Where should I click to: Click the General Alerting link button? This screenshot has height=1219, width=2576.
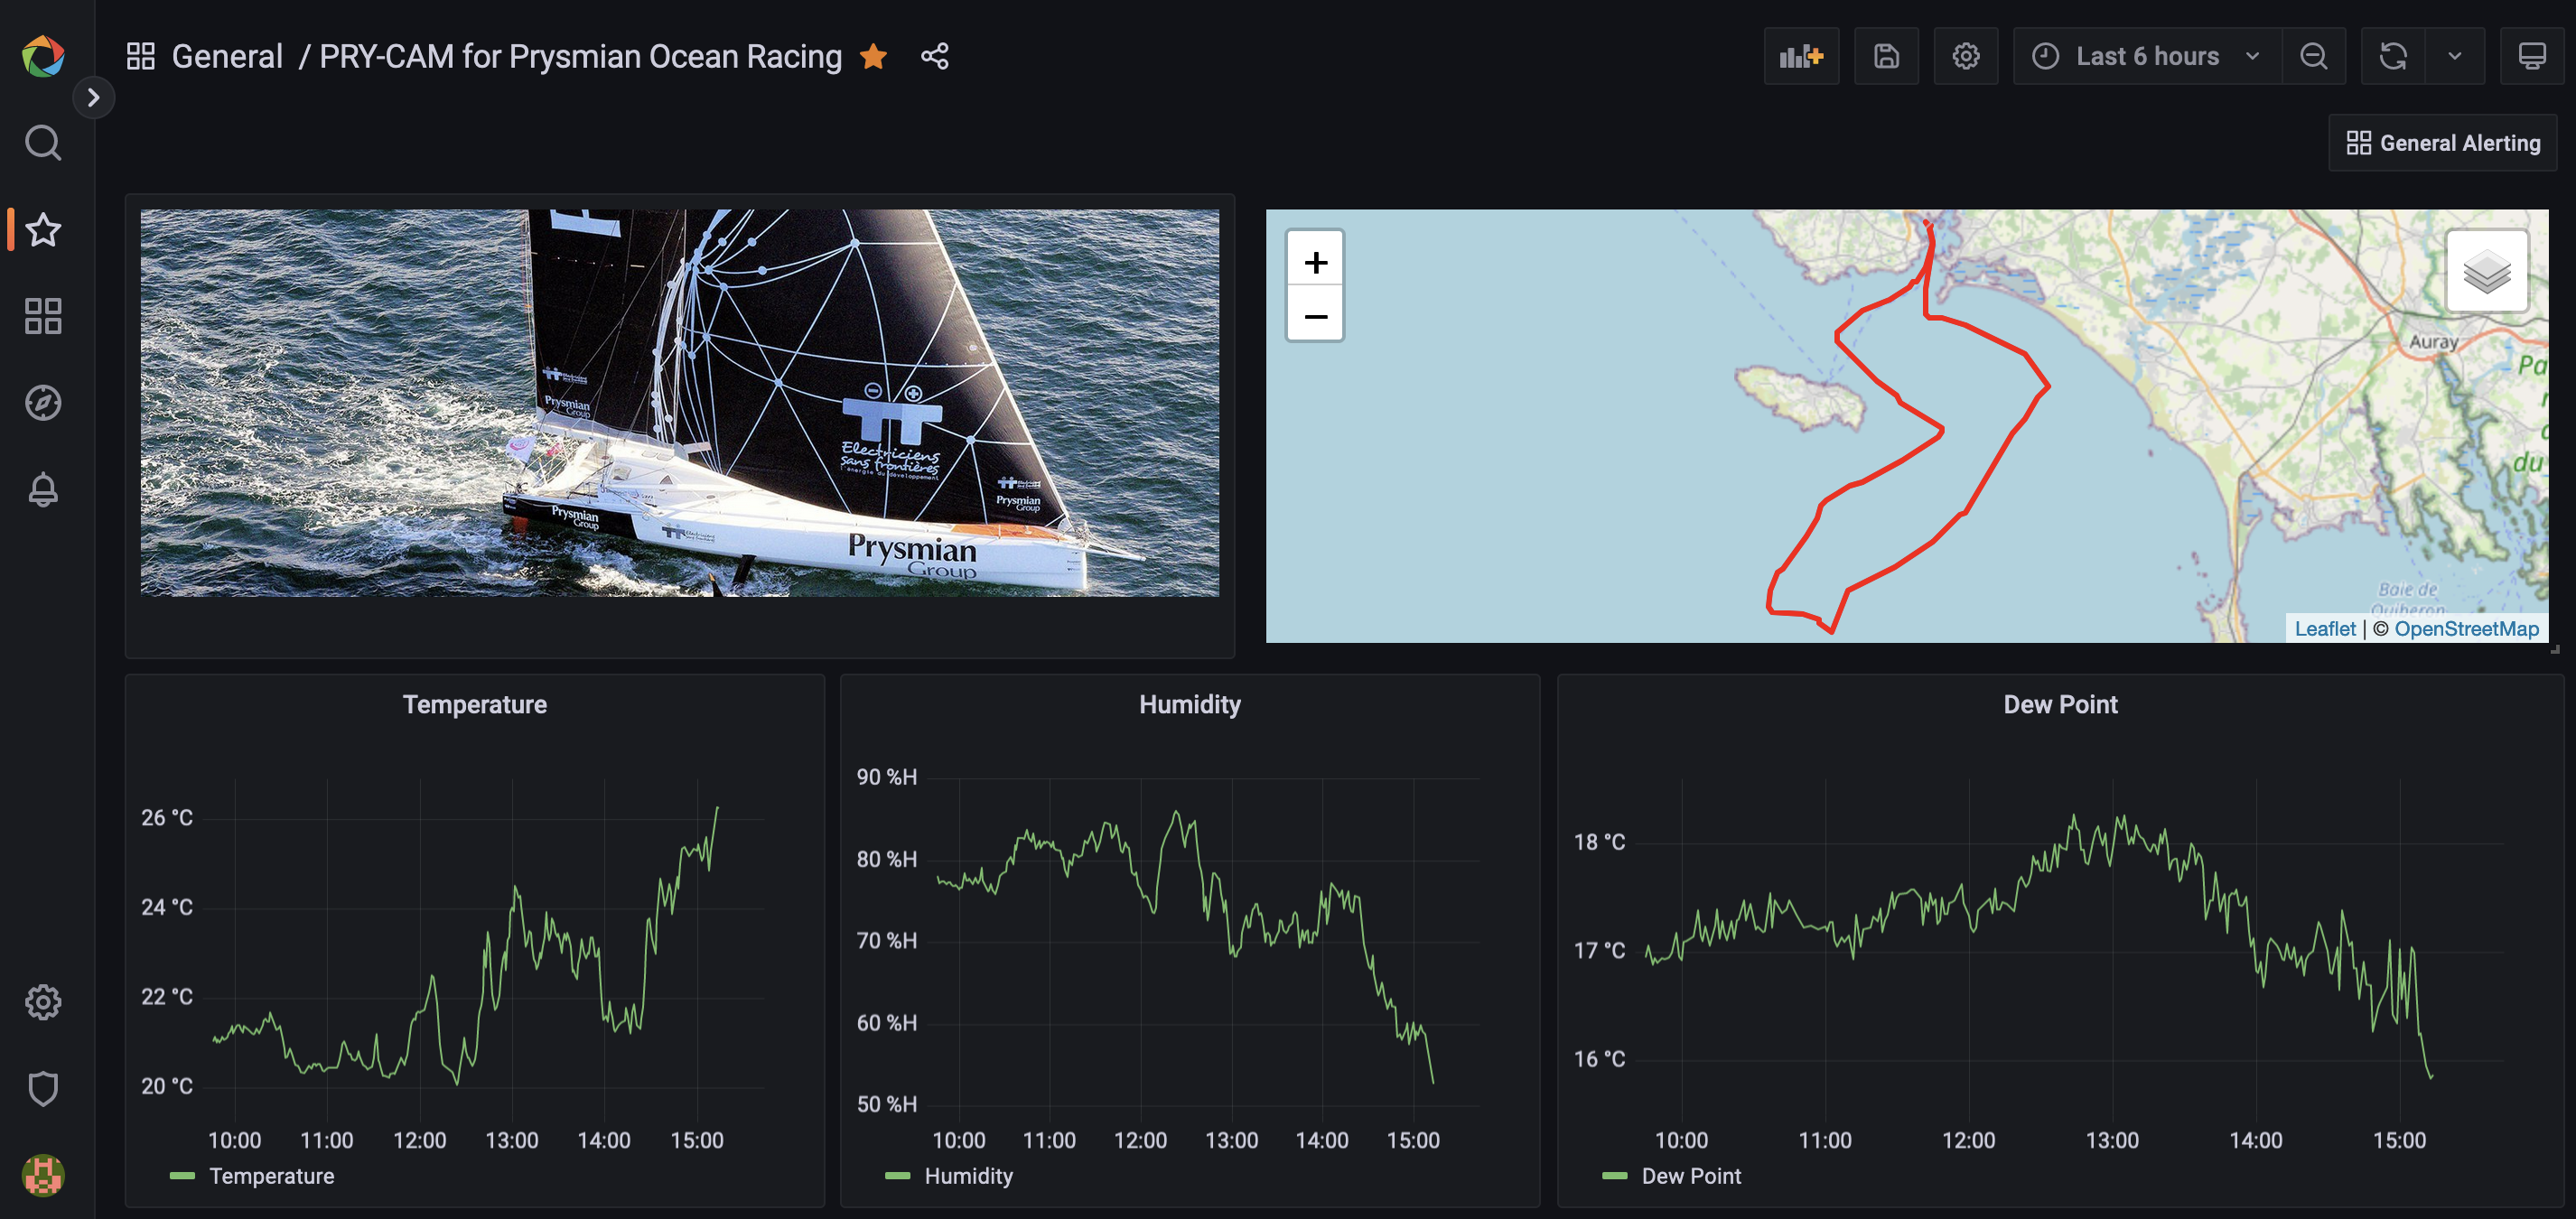[x=2442, y=143]
